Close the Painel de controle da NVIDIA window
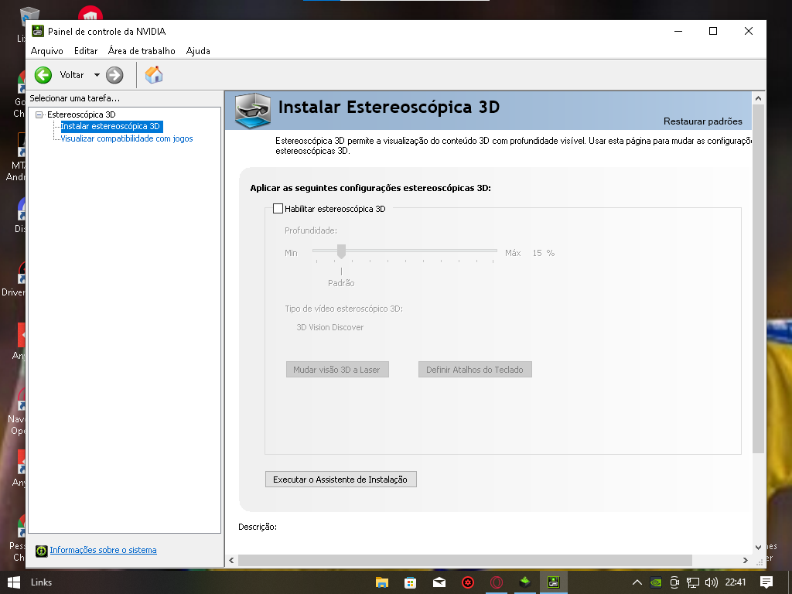 tap(749, 31)
